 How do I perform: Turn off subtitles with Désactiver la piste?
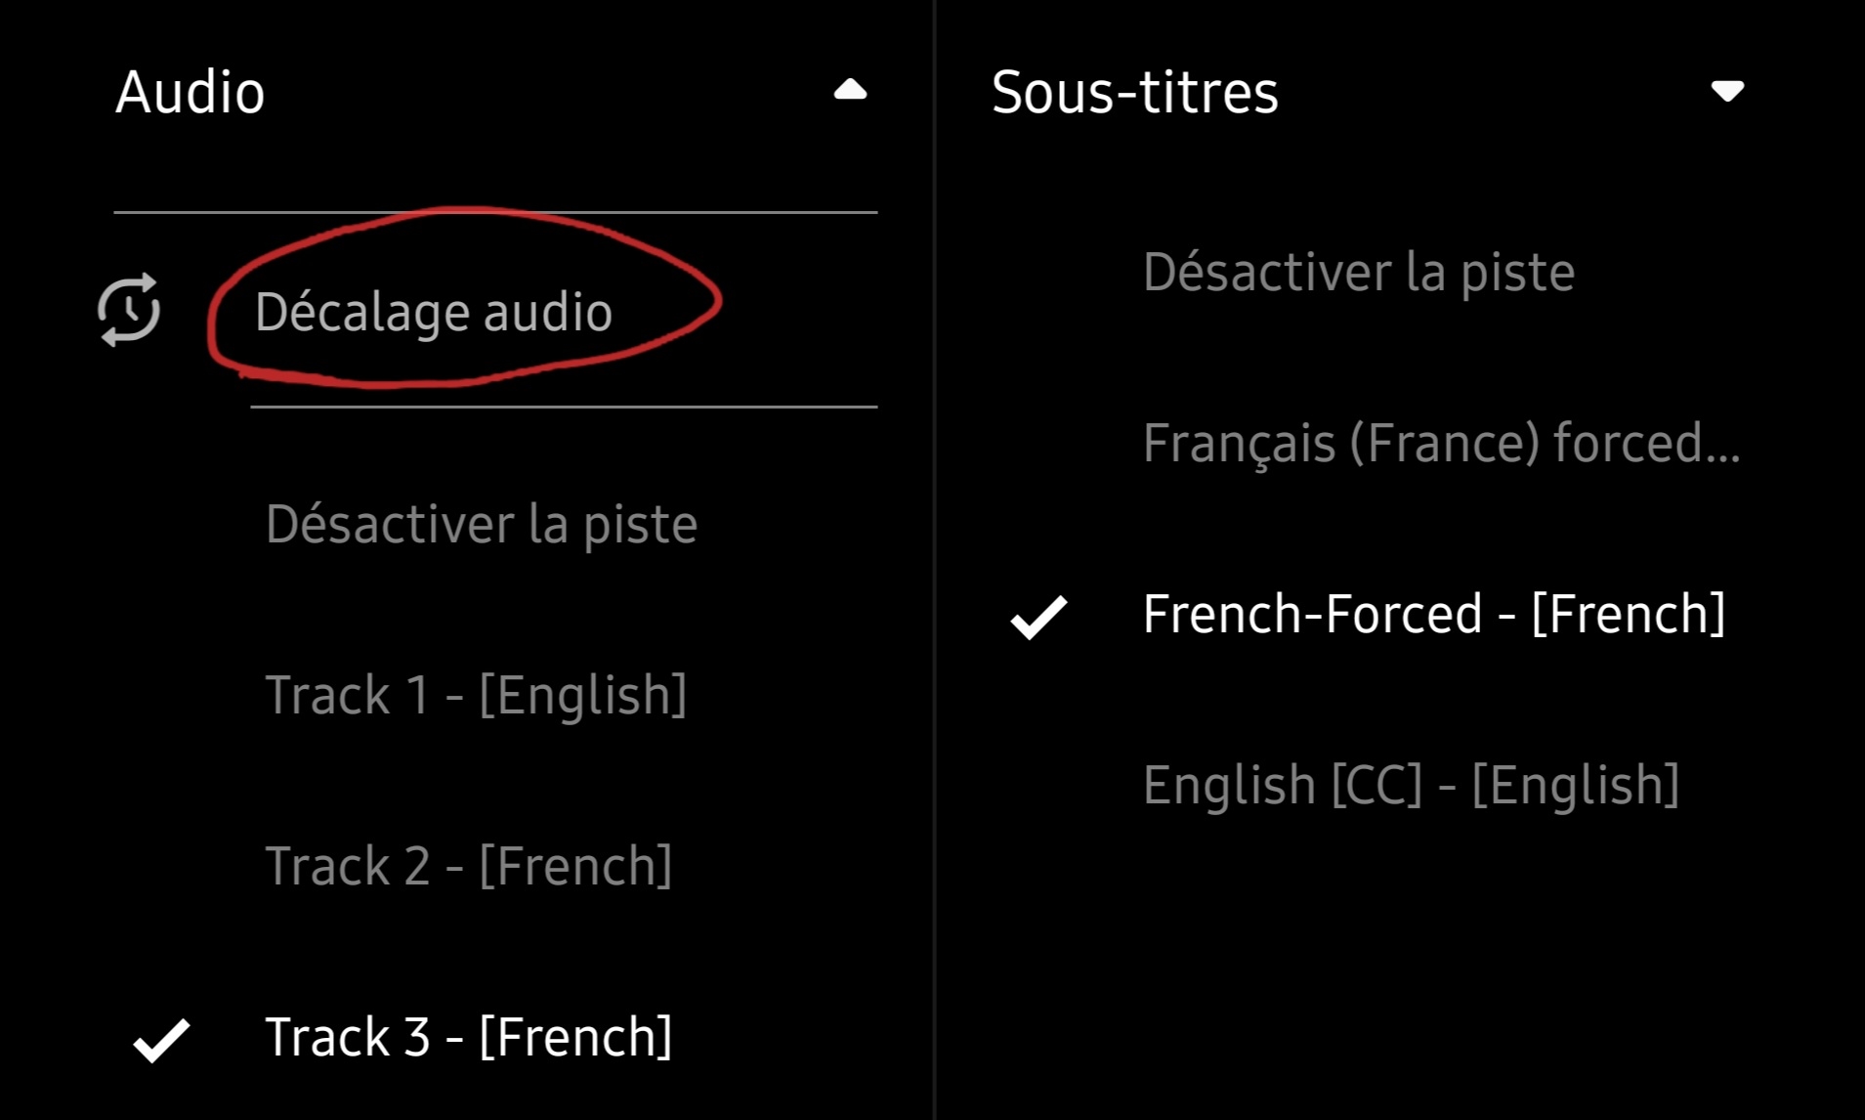pos(1359,272)
